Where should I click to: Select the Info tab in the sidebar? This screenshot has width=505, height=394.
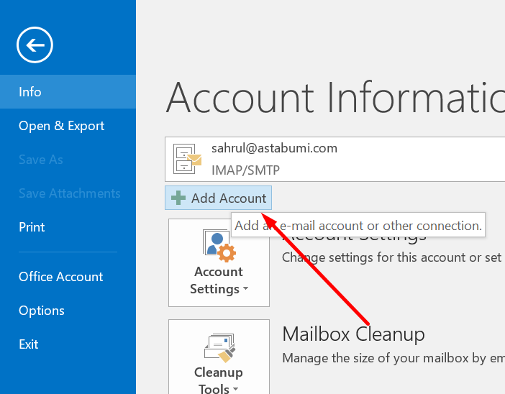(x=30, y=92)
